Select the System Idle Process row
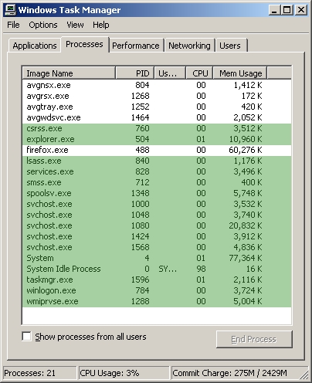Screen dimensions: 312x383 157,269
